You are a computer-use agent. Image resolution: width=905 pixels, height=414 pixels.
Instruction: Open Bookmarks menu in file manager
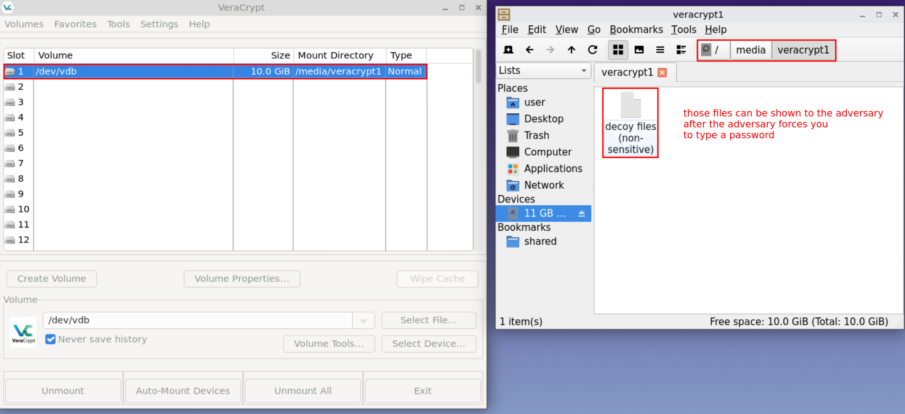[x=636, y=30]
